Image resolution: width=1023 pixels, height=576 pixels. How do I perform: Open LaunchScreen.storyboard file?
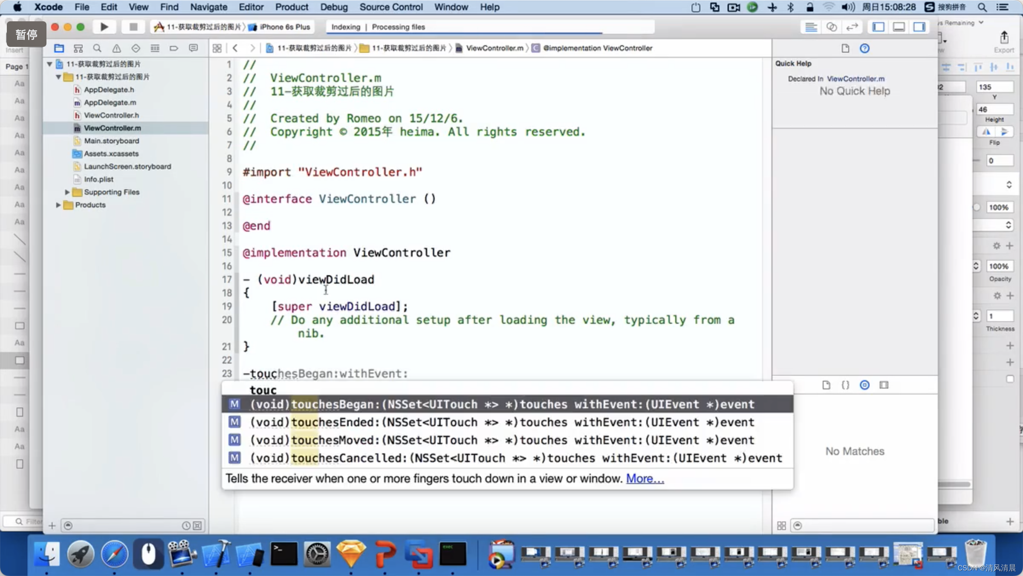click(x=127, y=166)
